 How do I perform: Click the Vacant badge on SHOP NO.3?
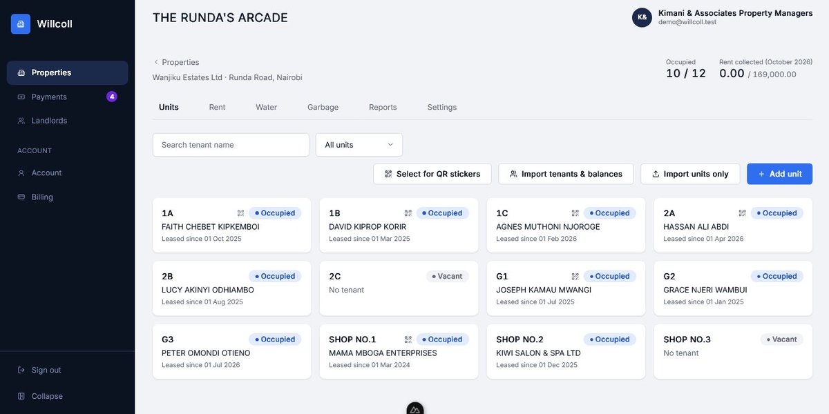[781, 339]
